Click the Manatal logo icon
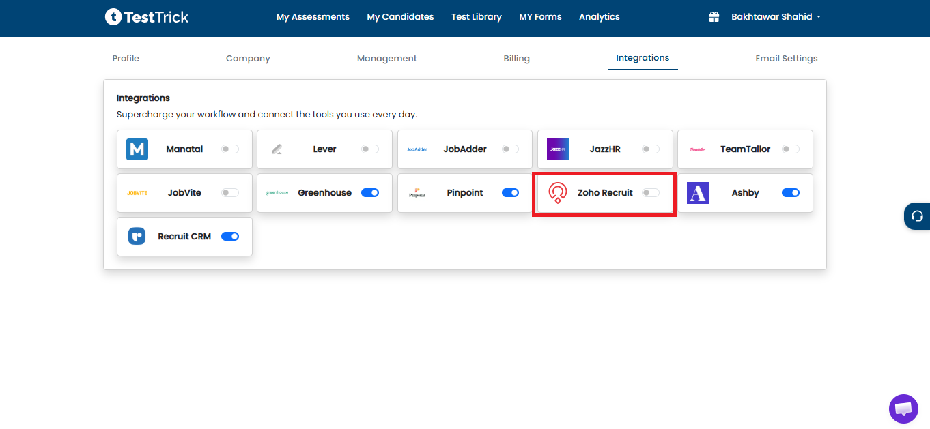 point(137,149)
